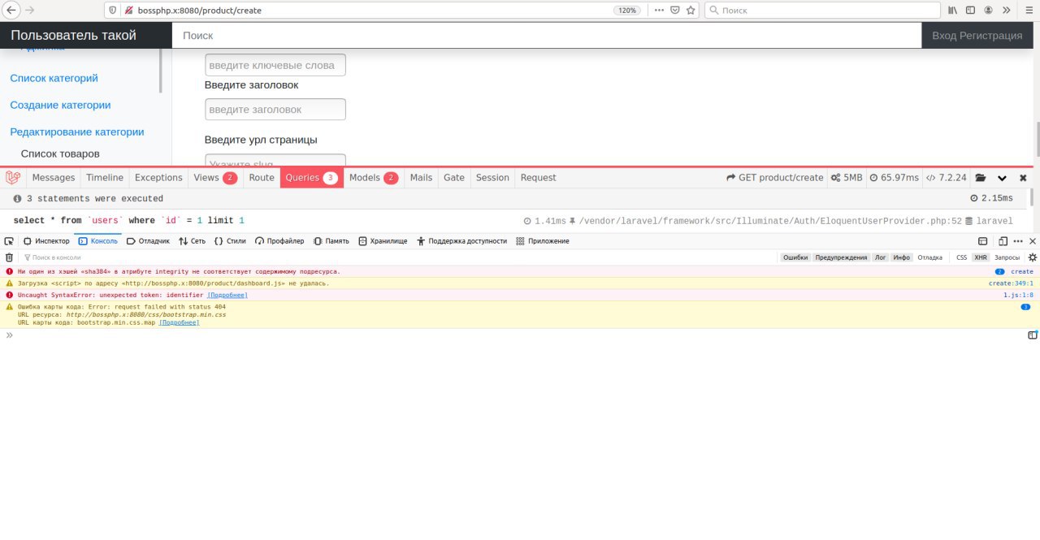Open the Поддержка доступности devtools tab

(x=462, y=241)
